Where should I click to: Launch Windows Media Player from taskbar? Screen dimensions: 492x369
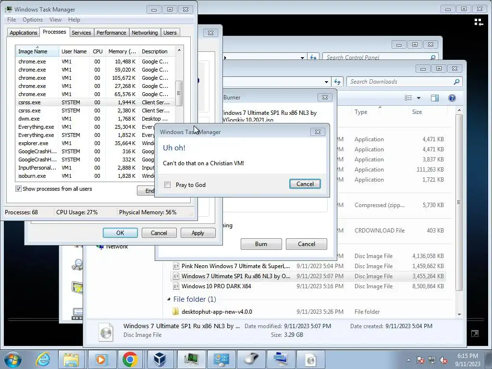pos(102,359)
